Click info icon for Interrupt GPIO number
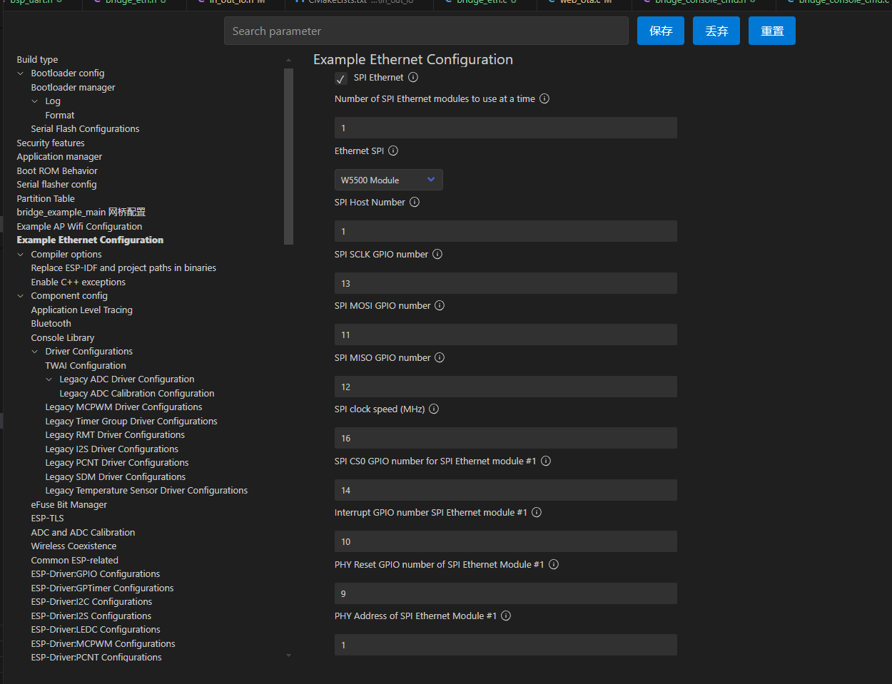Image resolution: width=892 pixels, height=684 pixels. [537, 513]
